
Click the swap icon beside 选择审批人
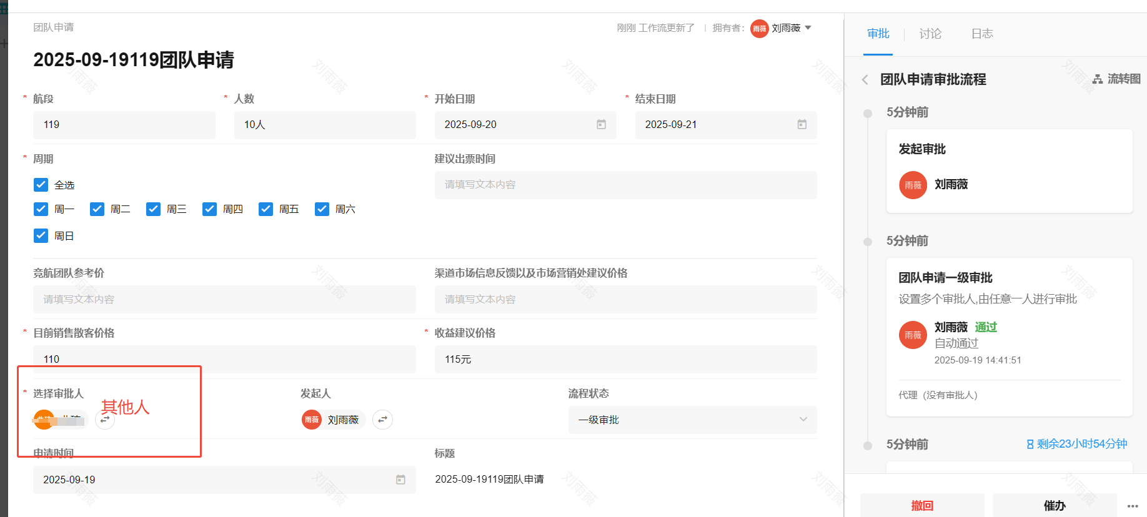105,420
